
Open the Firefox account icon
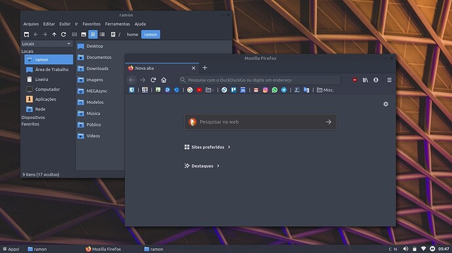pyautogui.click(x=375, y=80)
